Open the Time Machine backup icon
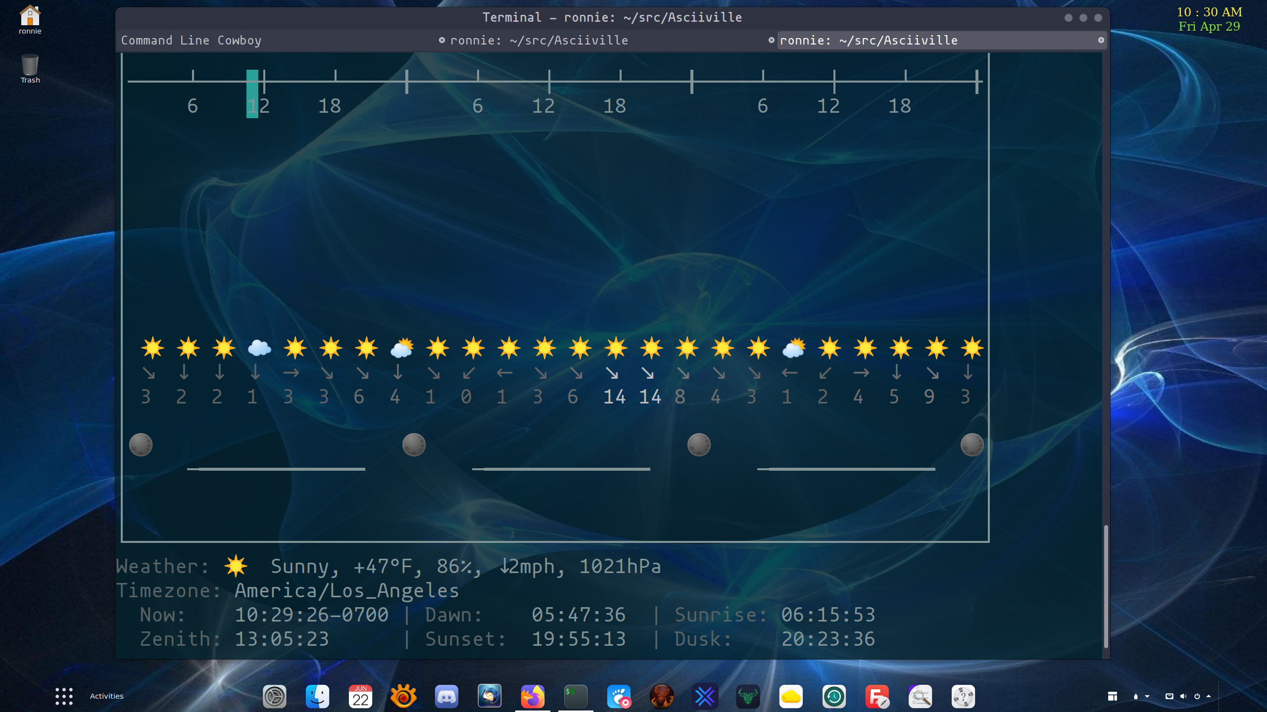This screenshot has height=712, width=1267. (834, 697)
